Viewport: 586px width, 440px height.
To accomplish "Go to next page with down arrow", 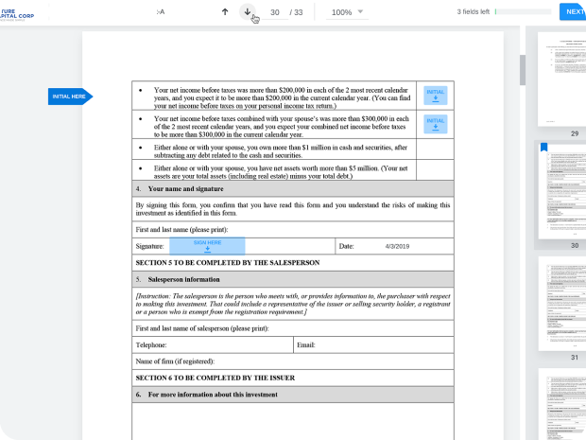I will (247, 12).
